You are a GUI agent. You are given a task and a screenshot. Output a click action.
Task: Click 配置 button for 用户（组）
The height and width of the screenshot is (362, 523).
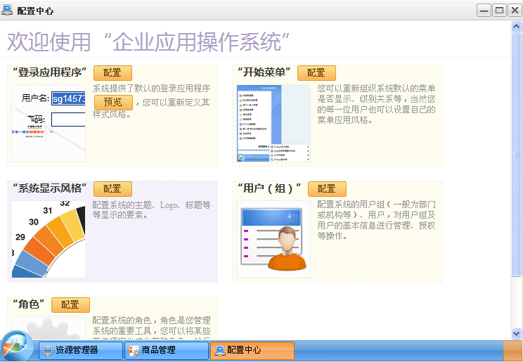pos(327,189)
